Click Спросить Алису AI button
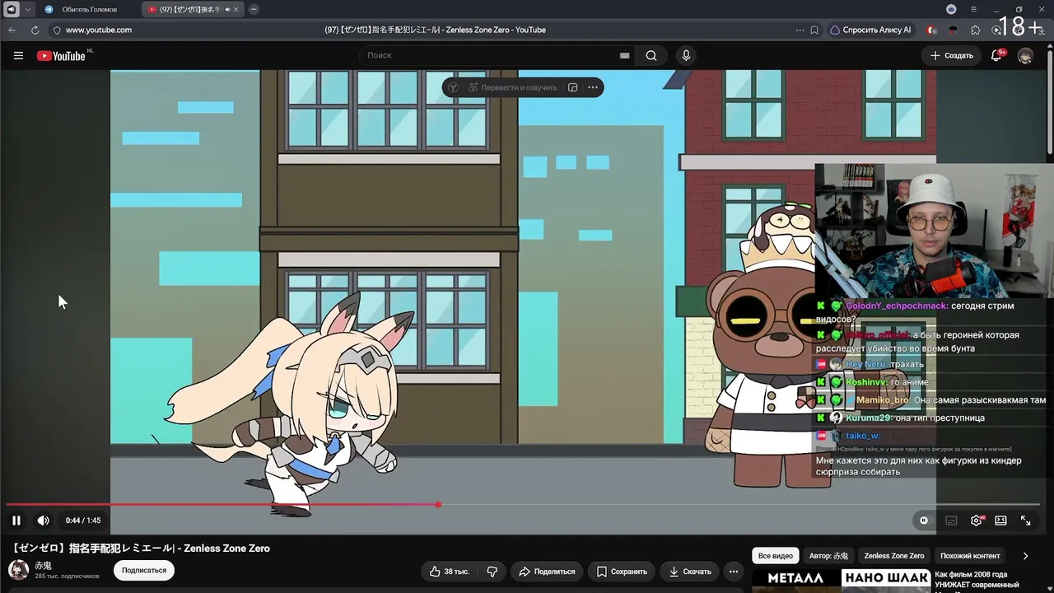The image size is (1054, 593). [x=870, y=30]
